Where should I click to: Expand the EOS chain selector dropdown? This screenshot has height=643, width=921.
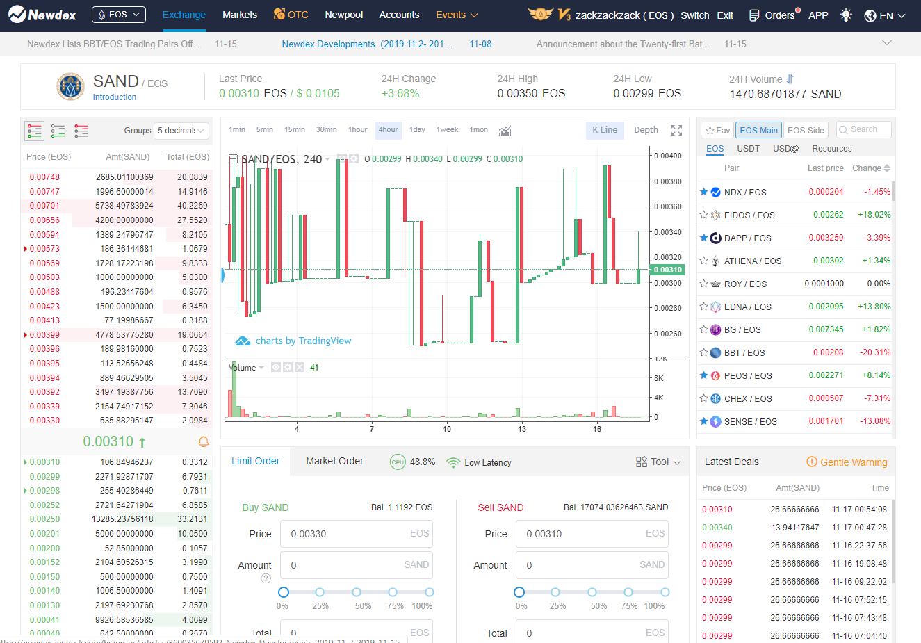pyautogui.click(x=119, y=15)
